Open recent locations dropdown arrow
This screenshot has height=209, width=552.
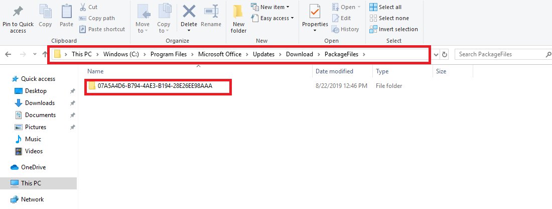pyautogui.click(x=35, y=54)
